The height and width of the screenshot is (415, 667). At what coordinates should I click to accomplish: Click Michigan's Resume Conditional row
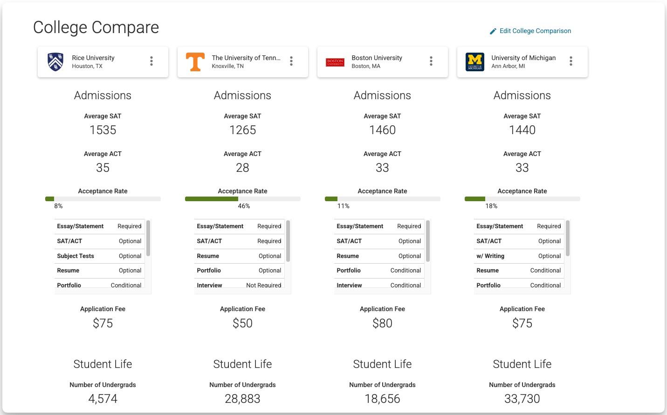[519, 271]
